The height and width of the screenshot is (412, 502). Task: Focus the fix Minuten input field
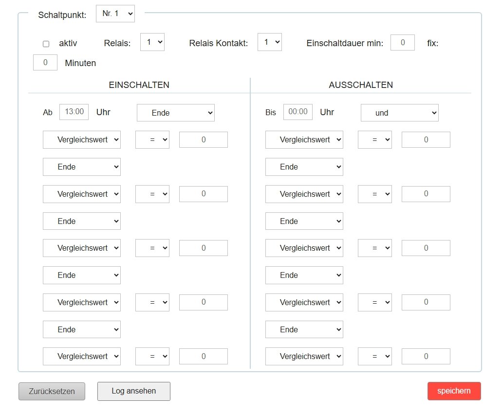click(45, 63)
